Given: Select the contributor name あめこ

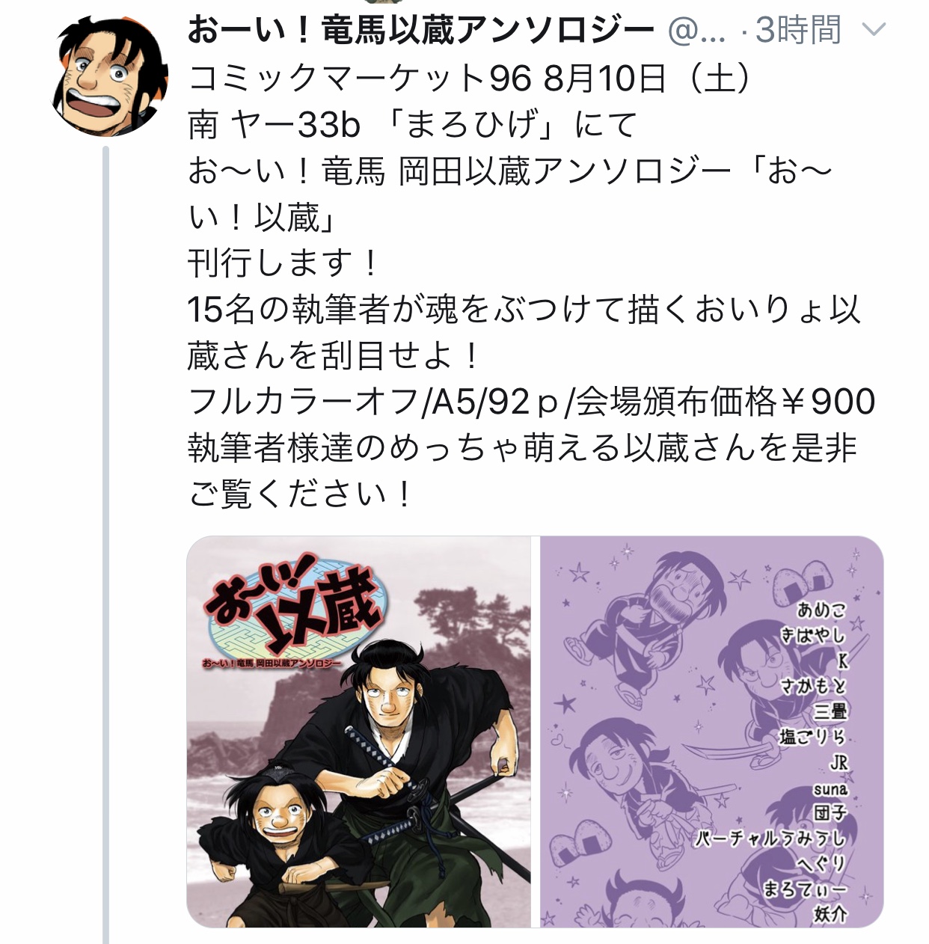Looking at the screenshot, I should click(x=821, y=610).
